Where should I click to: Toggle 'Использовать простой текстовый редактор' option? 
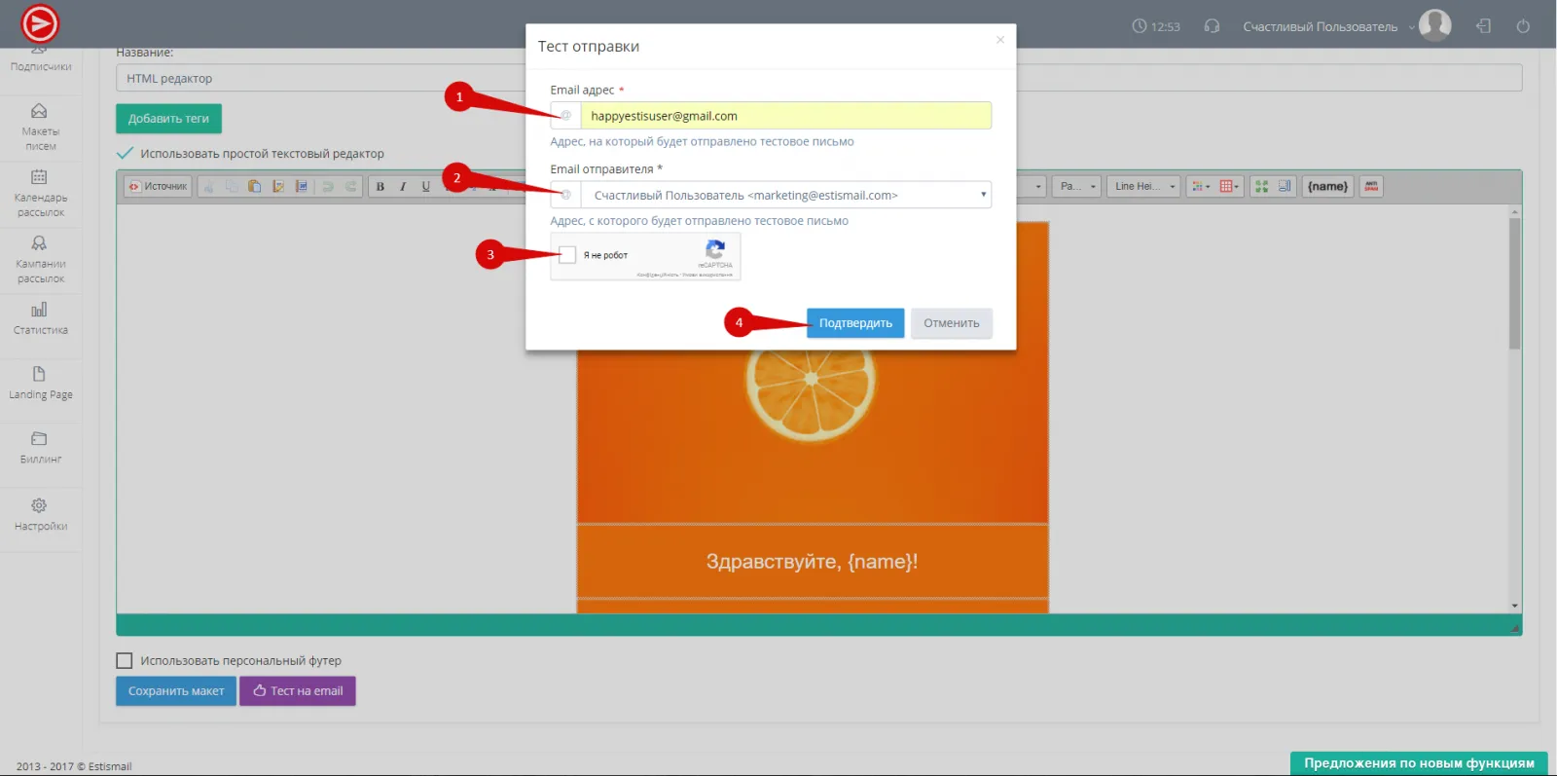[x=125, y=154]
